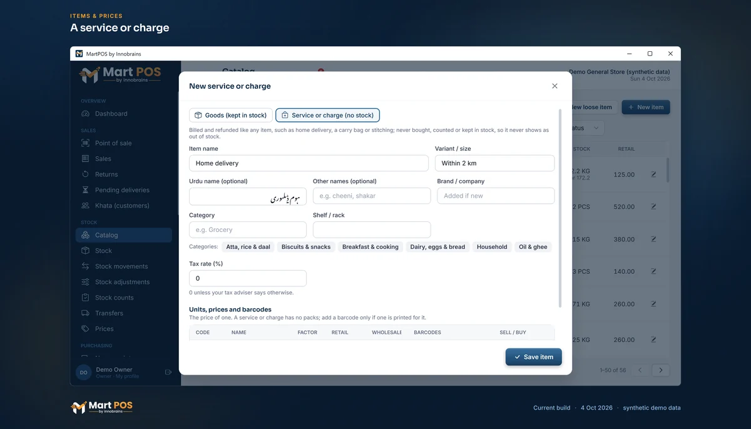Open Transfers in the sidebar

[124, 313]
